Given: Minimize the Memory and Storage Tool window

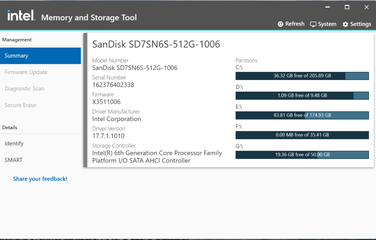Looking at the screenshot, I should [328, 7].
